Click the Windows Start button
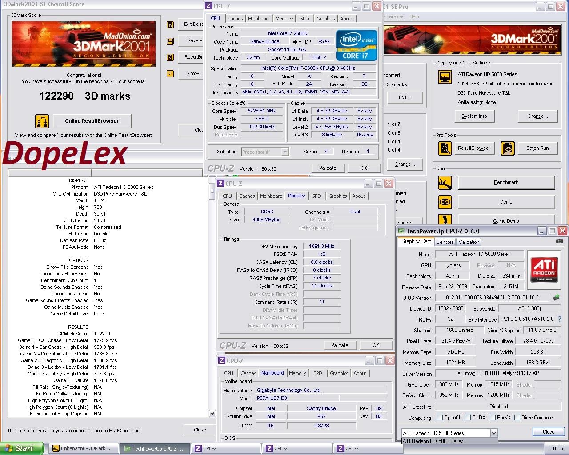This screenshot has height=455, width=569. tap(22, 448)
